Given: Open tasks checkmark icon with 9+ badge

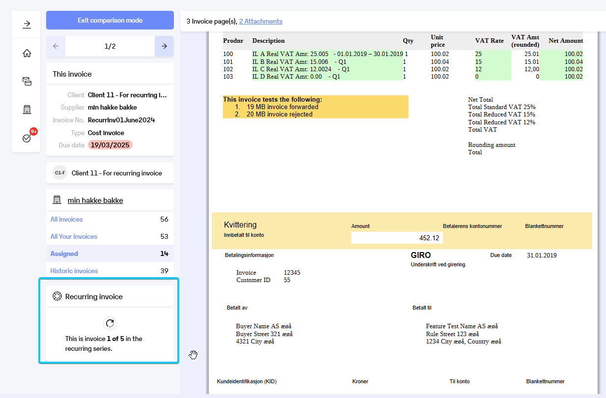Looking at the screenshot, I should tap(27, 138).
